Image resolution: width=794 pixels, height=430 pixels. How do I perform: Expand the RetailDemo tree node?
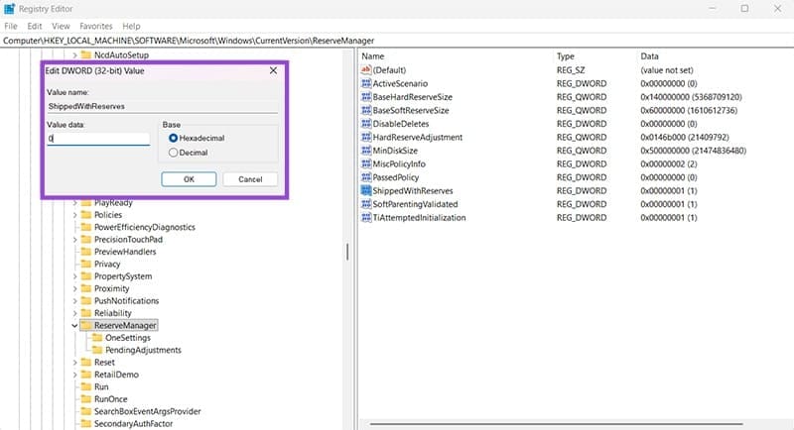pyautogui.click(x=75, y=375)
